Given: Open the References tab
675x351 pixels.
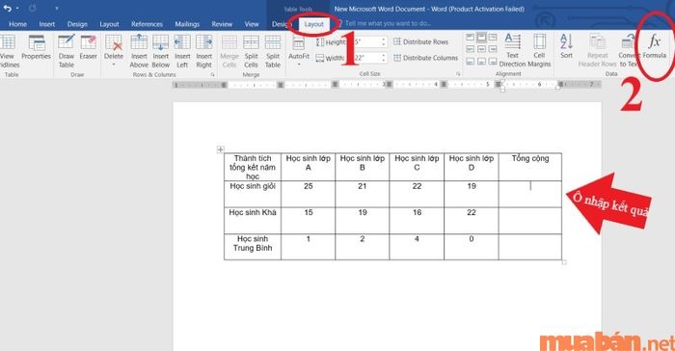Looking at the screenshot, I should [x=147, y=24].
